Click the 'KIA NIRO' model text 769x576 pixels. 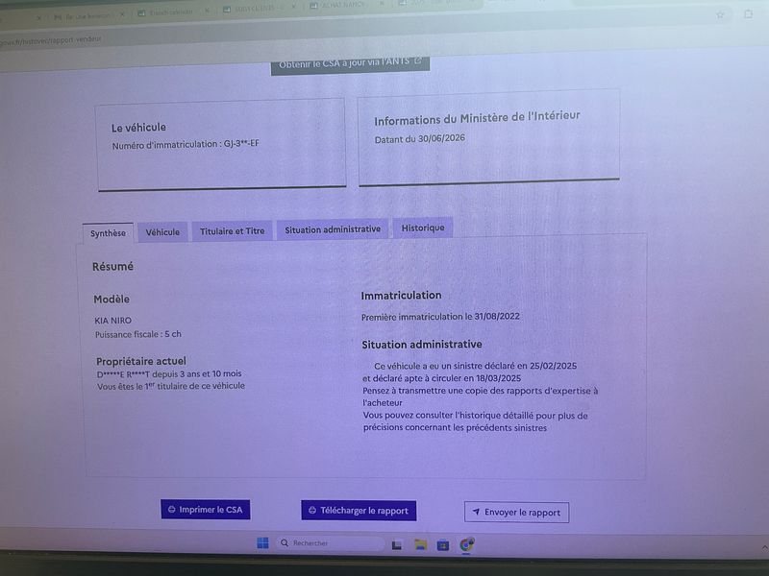pos(112,321)
